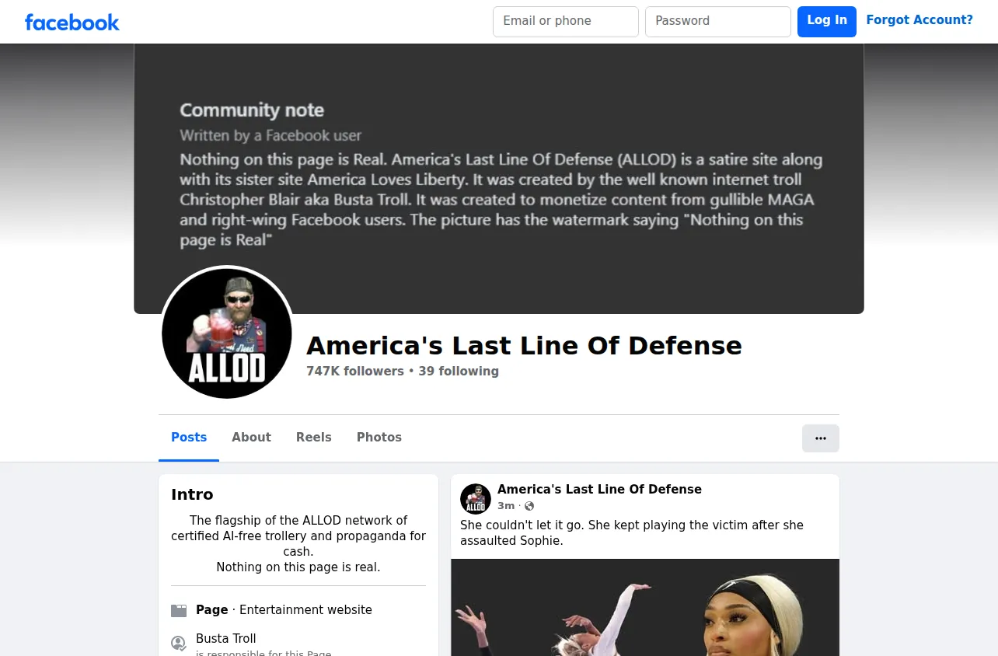
Task: Click the Page category flag icon
Action: pyautogui.click(x=179, y=611)
